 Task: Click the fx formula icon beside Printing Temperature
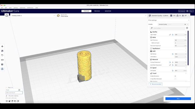click(x=173, y=62)
